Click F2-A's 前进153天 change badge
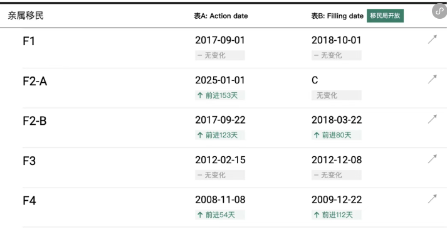This screenshot has width=447, height=229. point(220,95)
